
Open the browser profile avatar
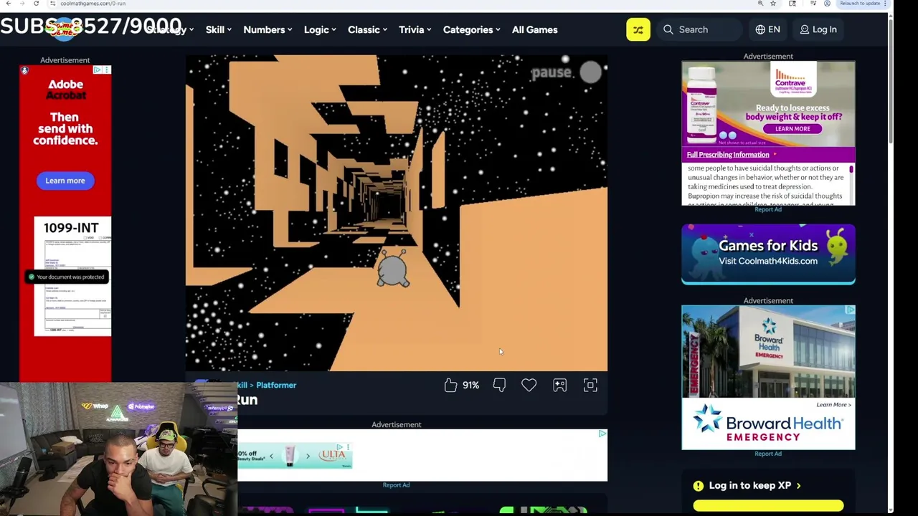click(827, 4)
